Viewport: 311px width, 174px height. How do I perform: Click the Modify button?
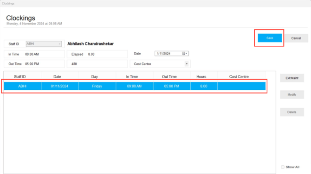point(292,95)
